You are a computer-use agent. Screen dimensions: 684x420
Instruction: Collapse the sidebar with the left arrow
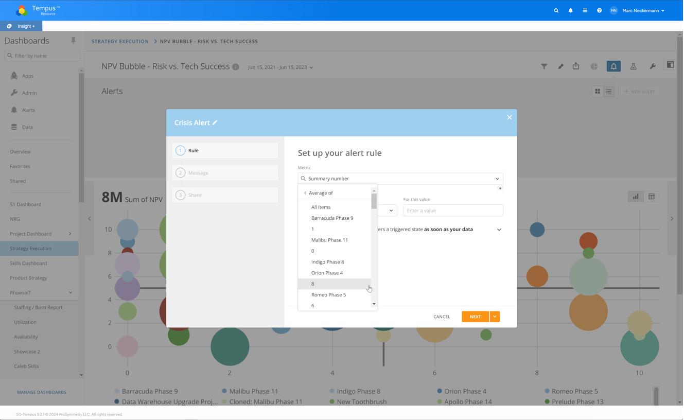89,219
